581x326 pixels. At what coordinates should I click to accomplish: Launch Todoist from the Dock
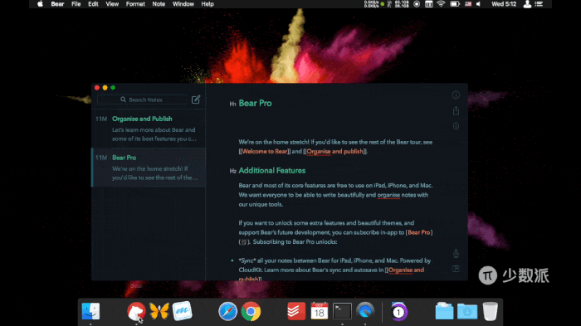[296, 311]
